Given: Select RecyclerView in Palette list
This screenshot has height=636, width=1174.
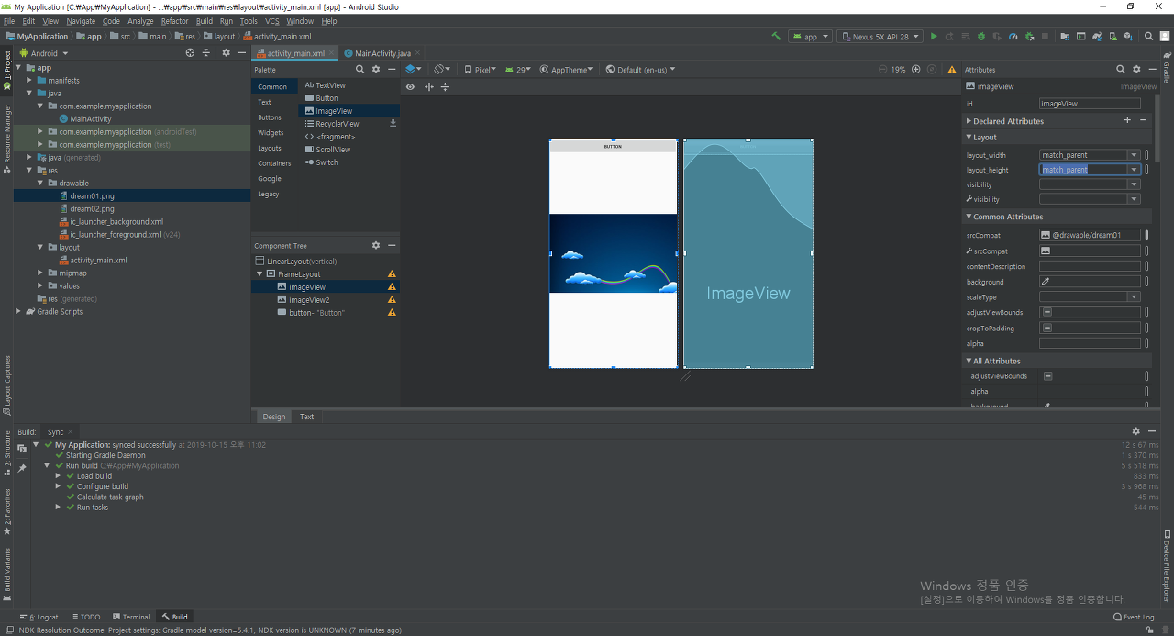Looking at the screenshot, I should [x=338, y=123].
